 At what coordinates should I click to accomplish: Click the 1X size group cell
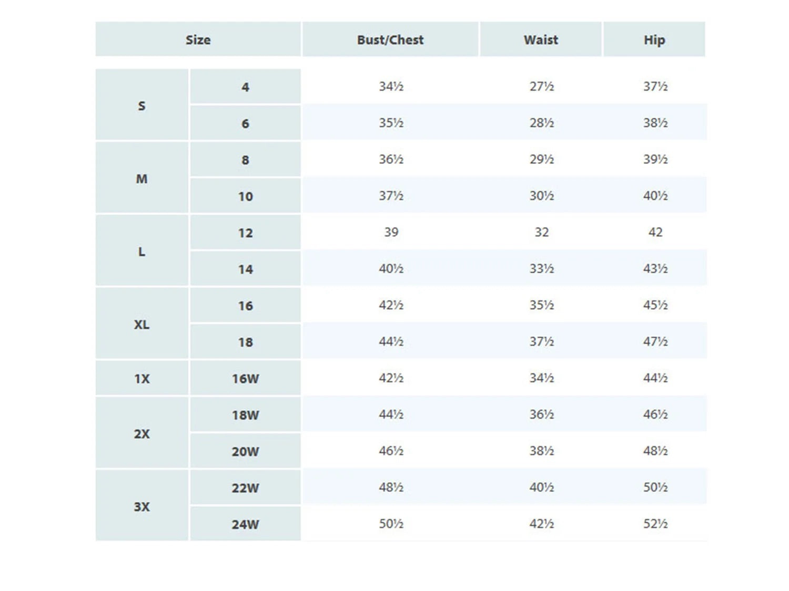click(x=142, y=378)
